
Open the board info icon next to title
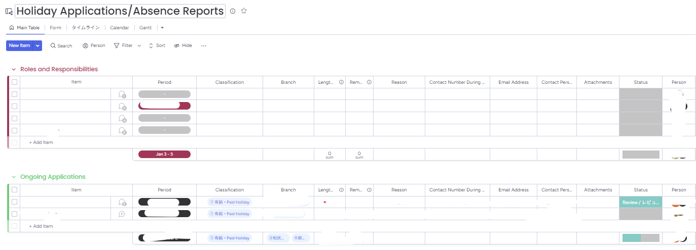coord(233,11)
